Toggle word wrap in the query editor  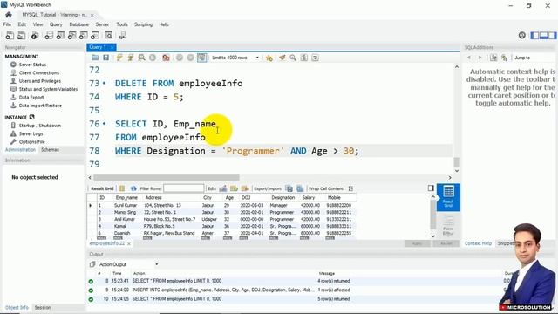315,58
